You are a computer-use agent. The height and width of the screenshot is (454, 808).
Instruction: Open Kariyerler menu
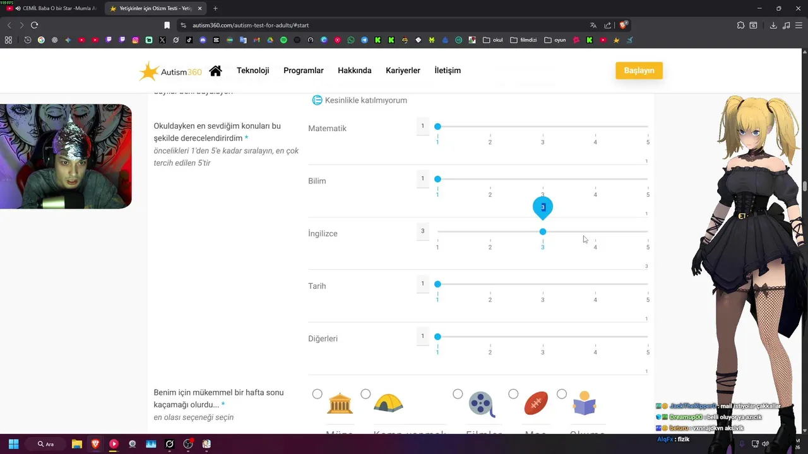pyautogui.click(x=403, y=71)
